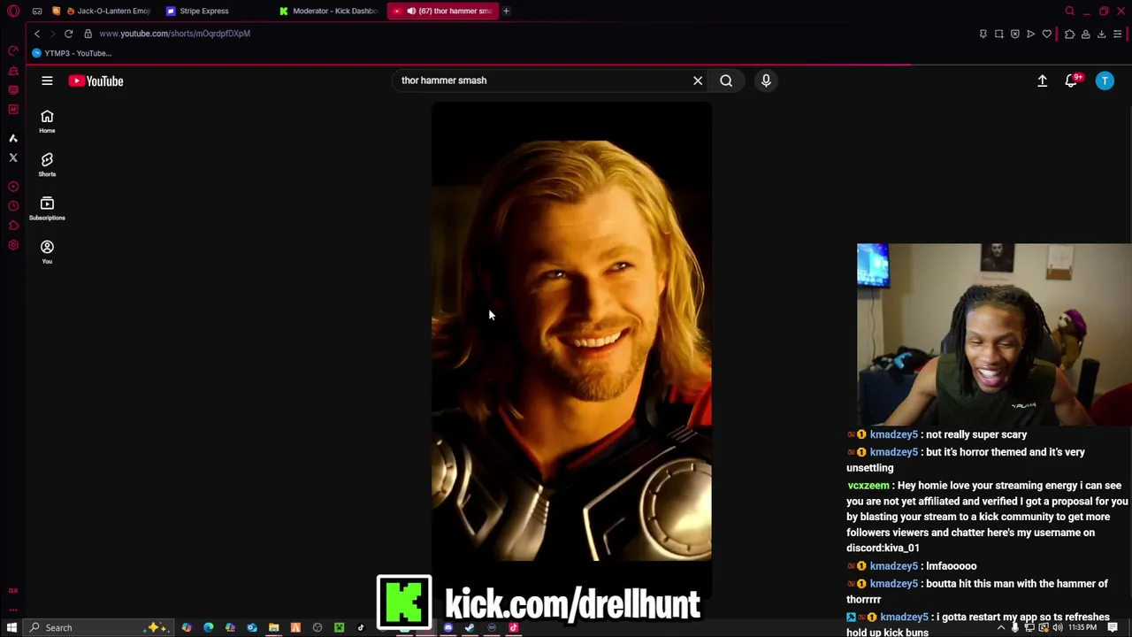Open TikTok from the taskbar
Screen dimensions: 1132x637
click(x=361, y=627)
